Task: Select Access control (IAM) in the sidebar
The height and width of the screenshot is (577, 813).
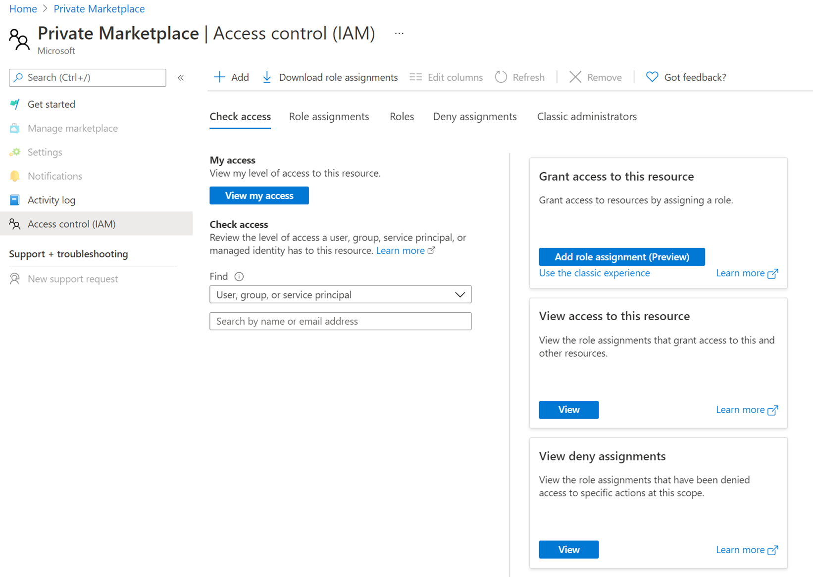Action: coord(71,224)
